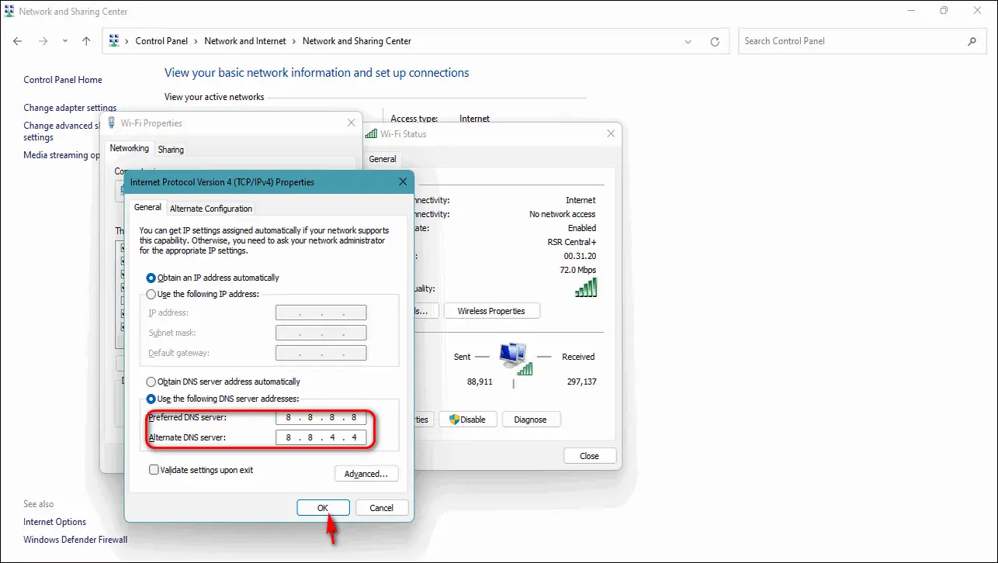Select Obtain an IP address automatically
Viewport: 998px width, 563px height.
[213, 278]
